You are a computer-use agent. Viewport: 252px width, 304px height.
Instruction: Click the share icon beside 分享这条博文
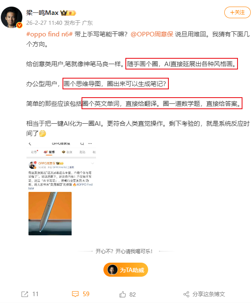click(186, 294)
